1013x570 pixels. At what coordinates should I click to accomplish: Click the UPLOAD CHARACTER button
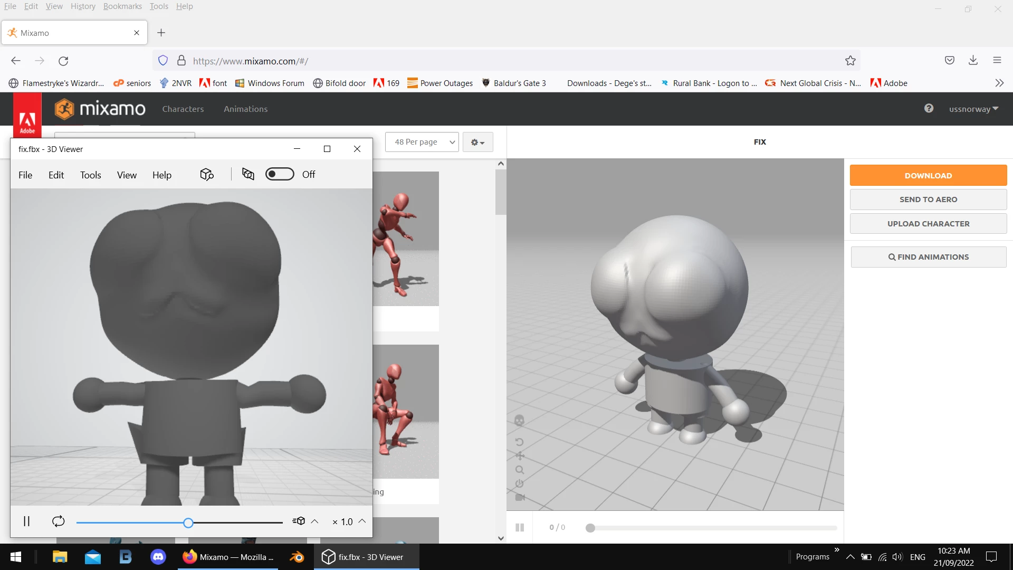pyautogui.click(x=928, y=224)
